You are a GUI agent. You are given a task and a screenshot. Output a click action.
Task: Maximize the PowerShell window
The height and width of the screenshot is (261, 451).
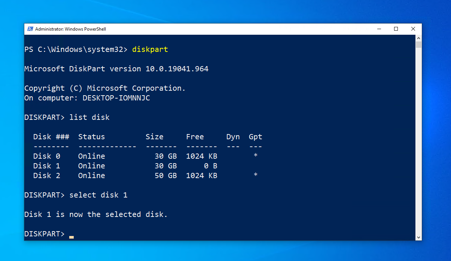click(x=396, y=29)
